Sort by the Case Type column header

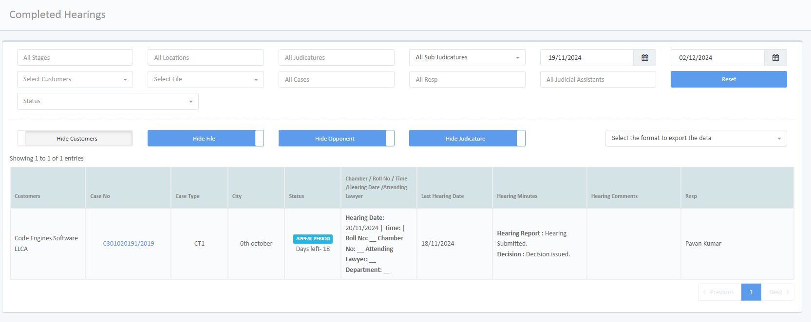point(199,188)
